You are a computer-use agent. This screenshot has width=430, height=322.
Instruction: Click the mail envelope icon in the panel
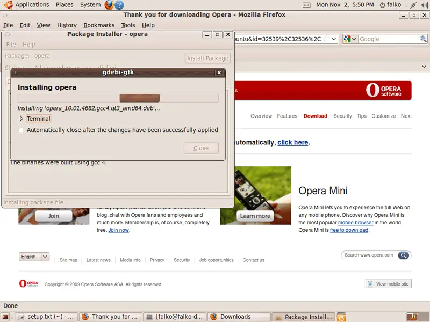coord(306,5)
